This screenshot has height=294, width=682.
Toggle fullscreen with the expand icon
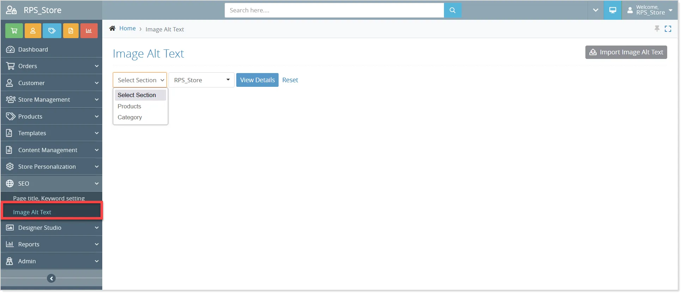tap(668, 29)
